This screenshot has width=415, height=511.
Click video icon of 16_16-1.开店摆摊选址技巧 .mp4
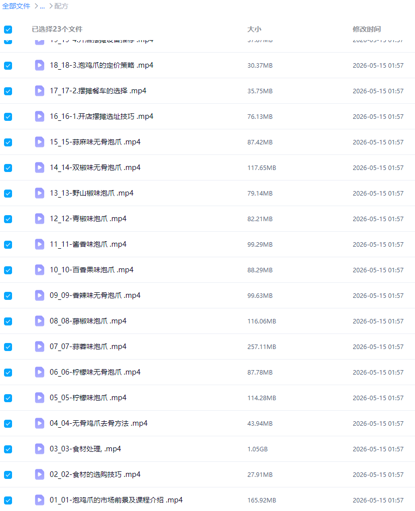tap(40, 117)
